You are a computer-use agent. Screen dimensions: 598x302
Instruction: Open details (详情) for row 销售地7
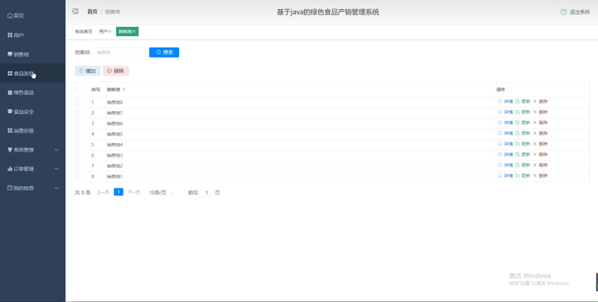click(x=505, y=112)
